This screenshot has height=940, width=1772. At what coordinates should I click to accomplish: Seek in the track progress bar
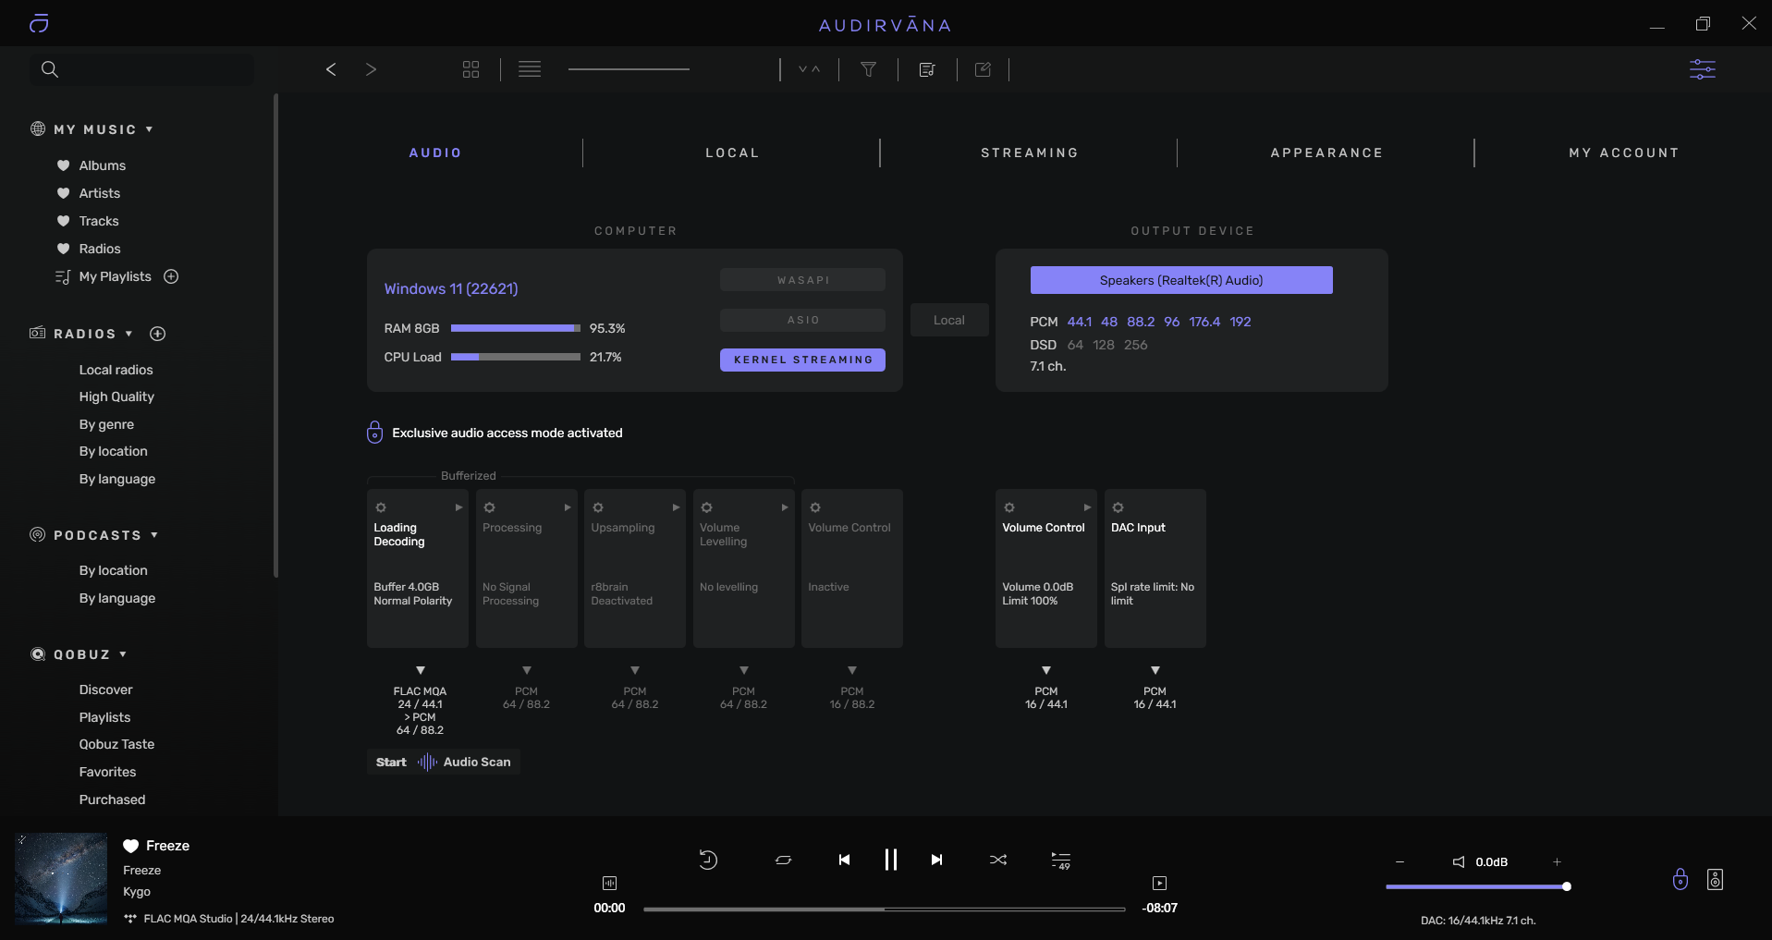pos(884,909)
